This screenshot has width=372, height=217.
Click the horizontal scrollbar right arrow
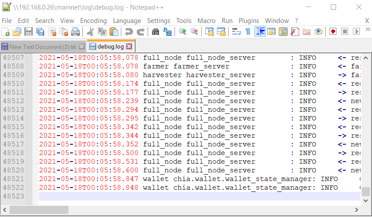pos(356,210)
